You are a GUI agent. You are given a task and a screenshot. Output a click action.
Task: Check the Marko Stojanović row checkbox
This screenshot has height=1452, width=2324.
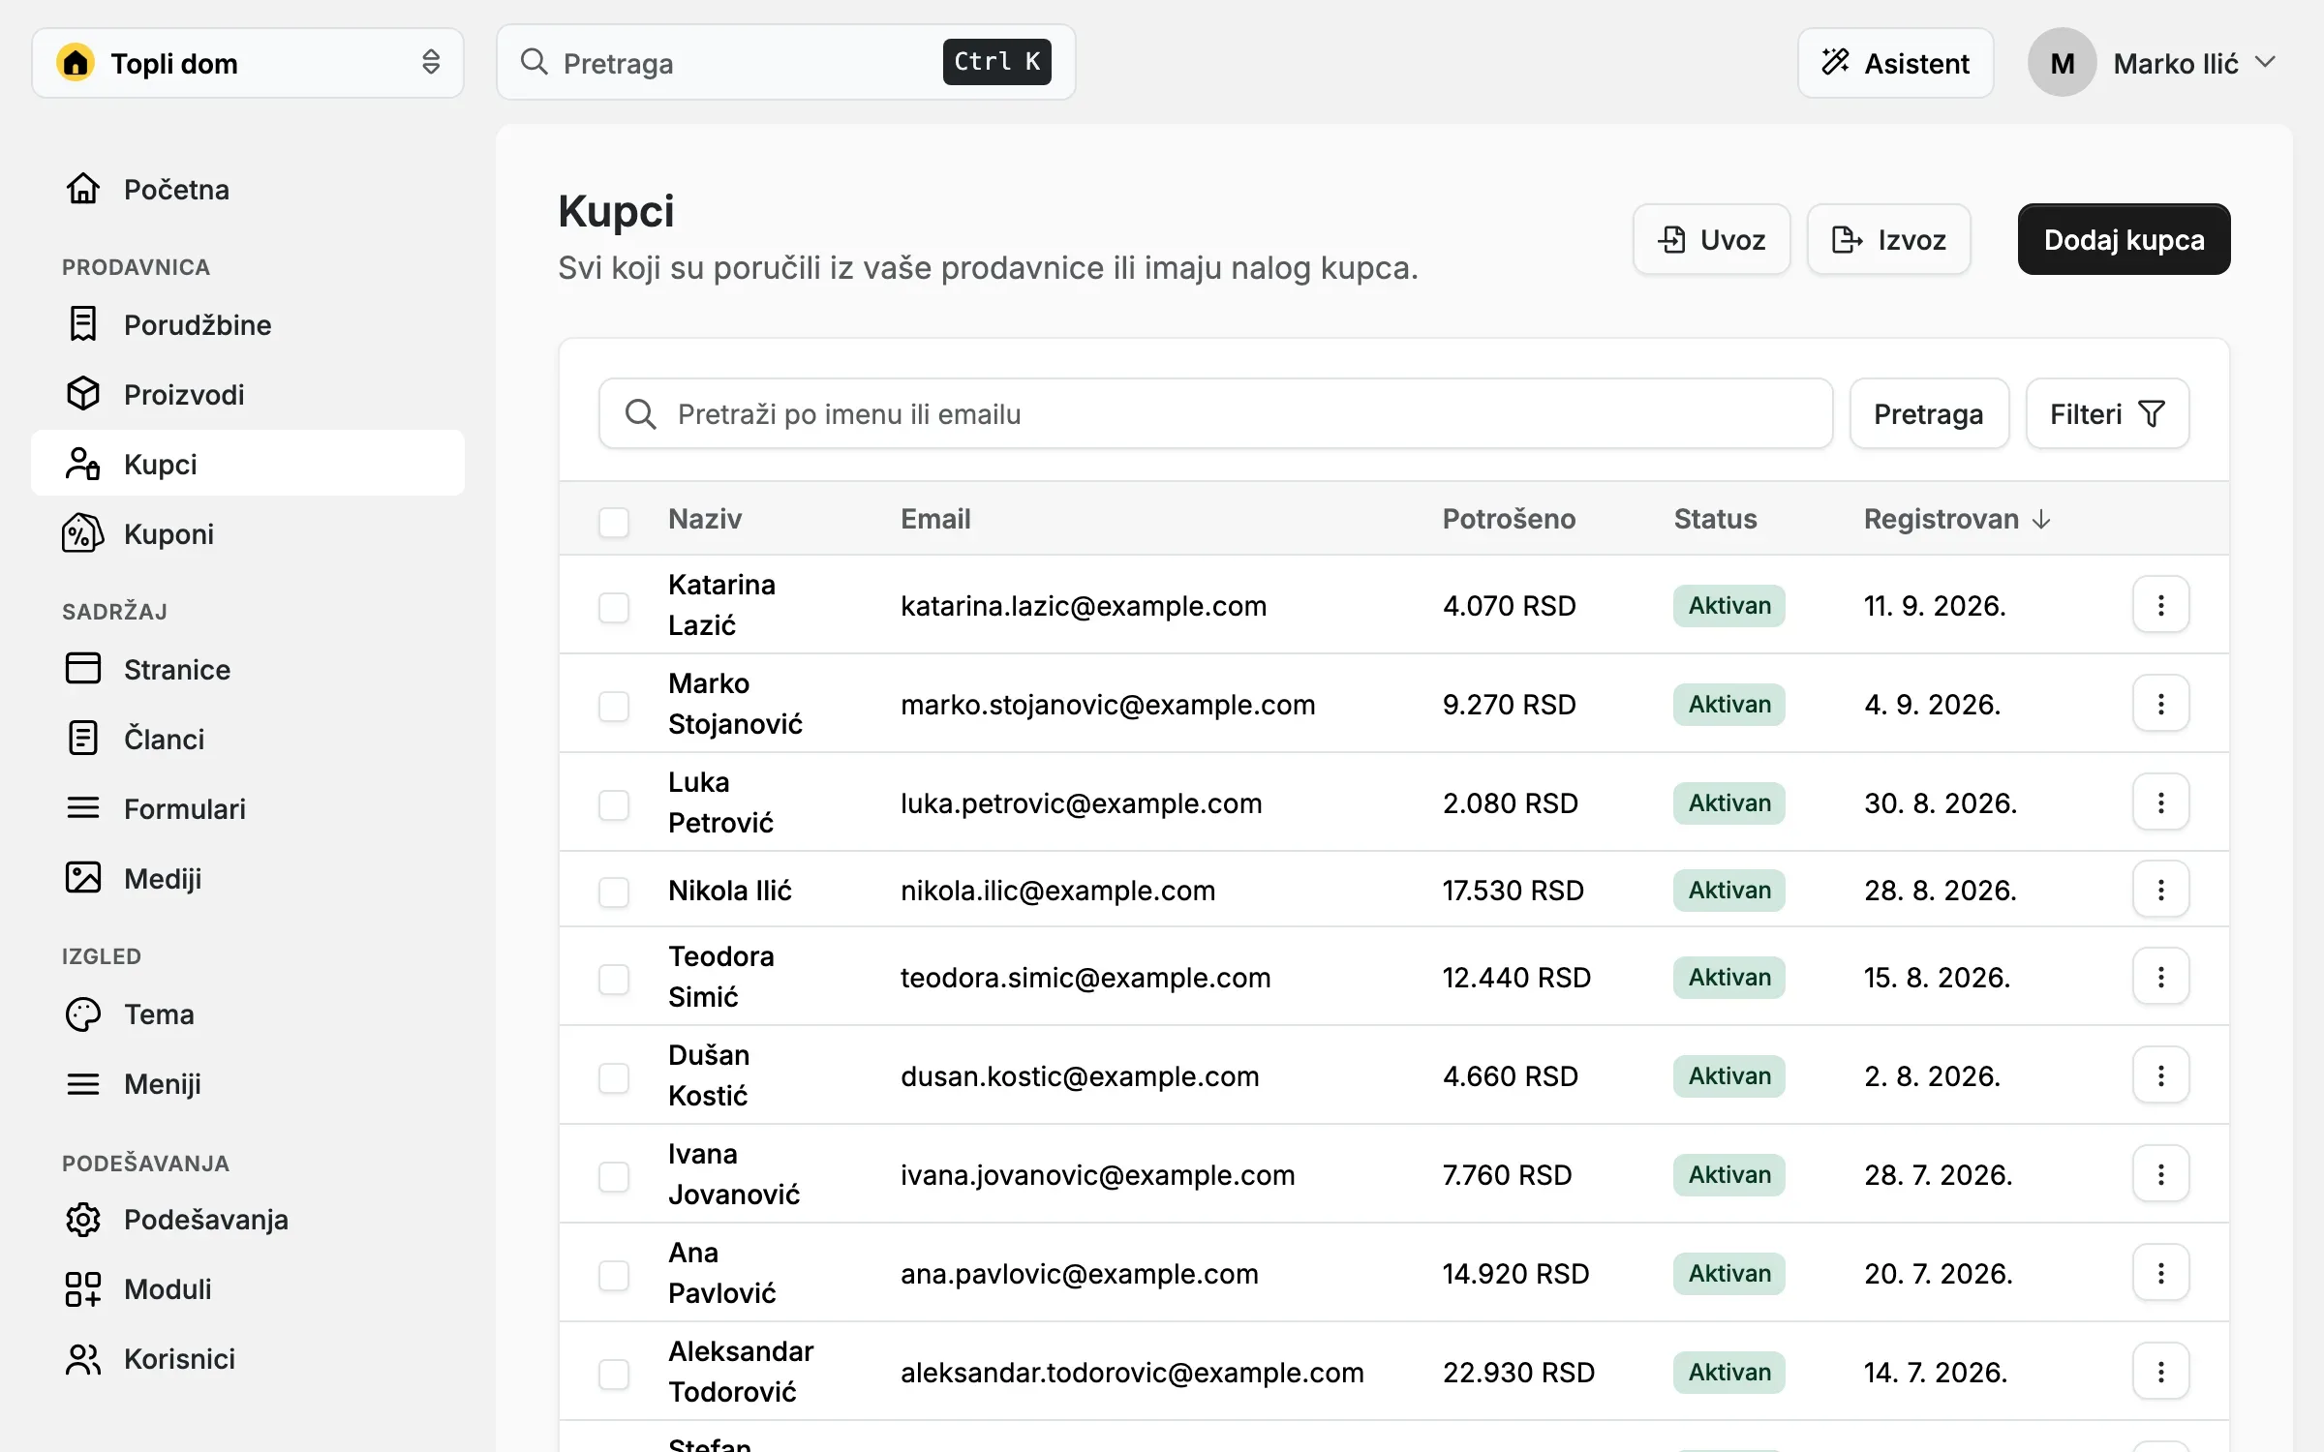(x=614, y=706)
